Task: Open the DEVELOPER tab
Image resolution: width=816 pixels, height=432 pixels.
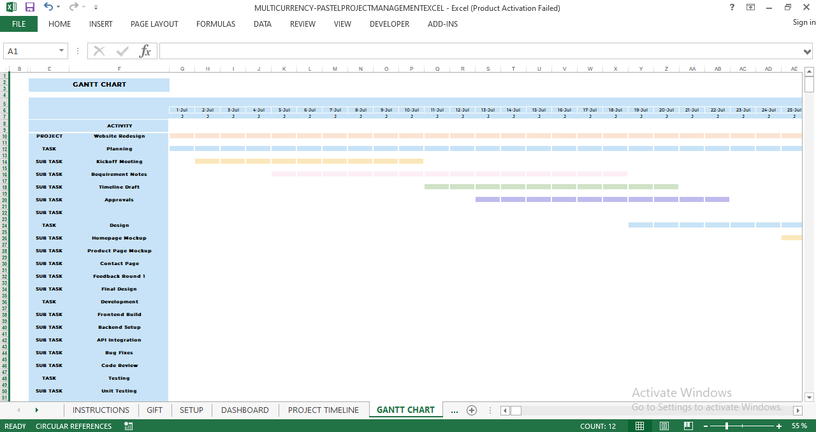Action: click(x=390, y=24)
